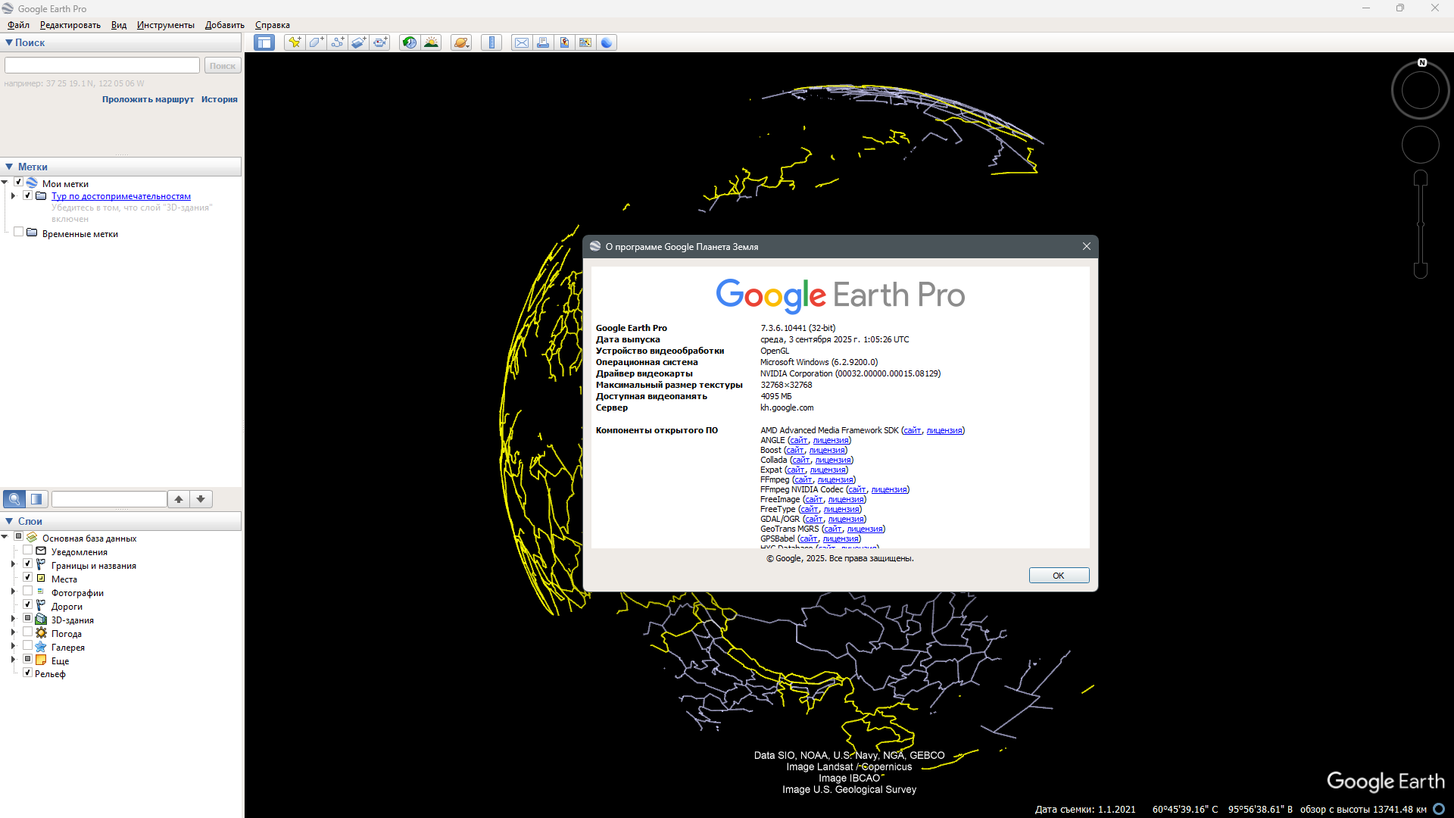Click the Проложить маршрут link
1454x818 pixels.
coord(148,99)
